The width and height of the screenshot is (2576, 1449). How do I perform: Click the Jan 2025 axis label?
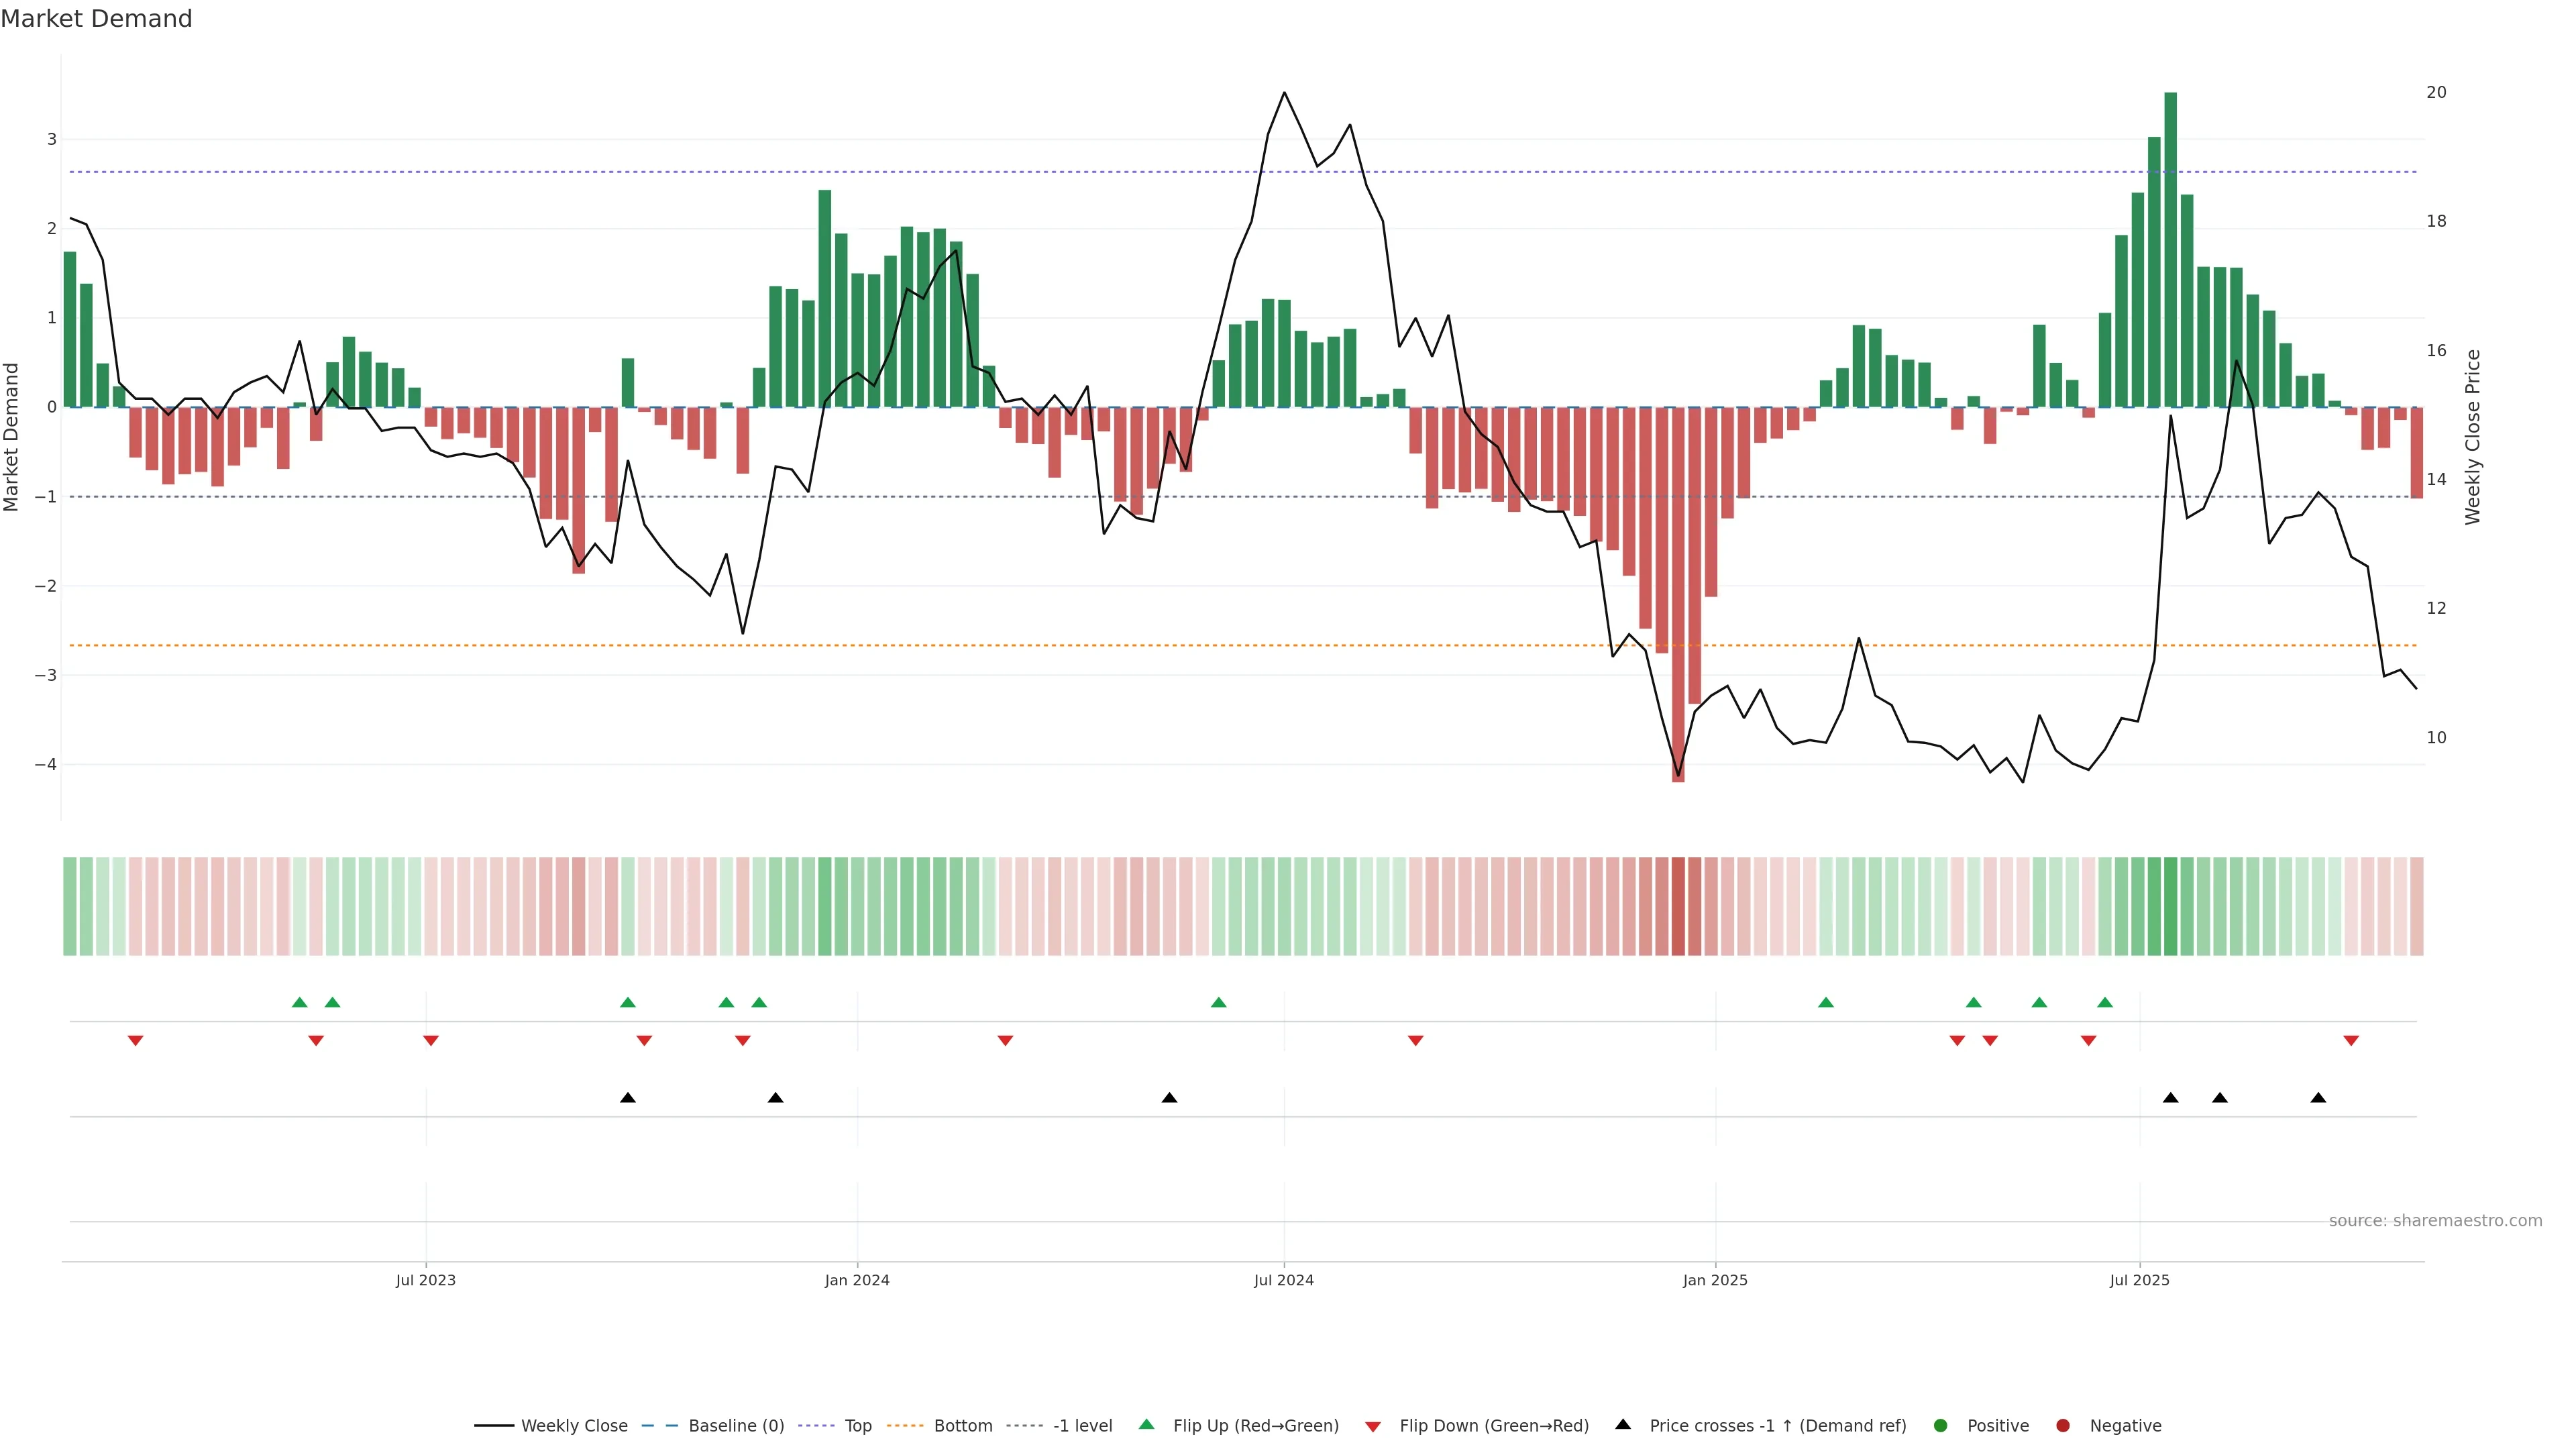(1715, 1280)
